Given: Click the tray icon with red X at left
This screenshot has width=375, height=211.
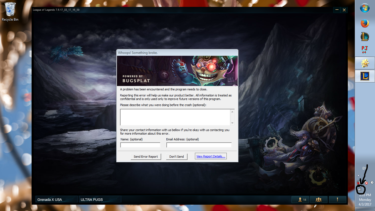Looking at the screenshot, I should pos(359,182).
